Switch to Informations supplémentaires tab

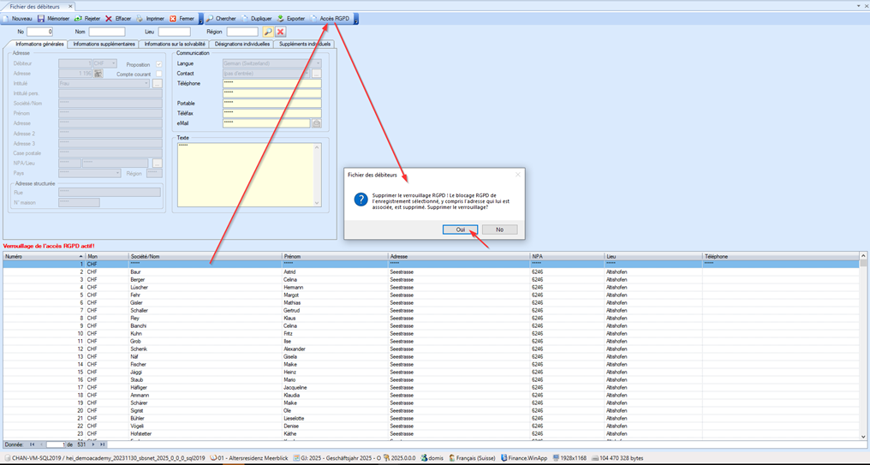point(104,44)
